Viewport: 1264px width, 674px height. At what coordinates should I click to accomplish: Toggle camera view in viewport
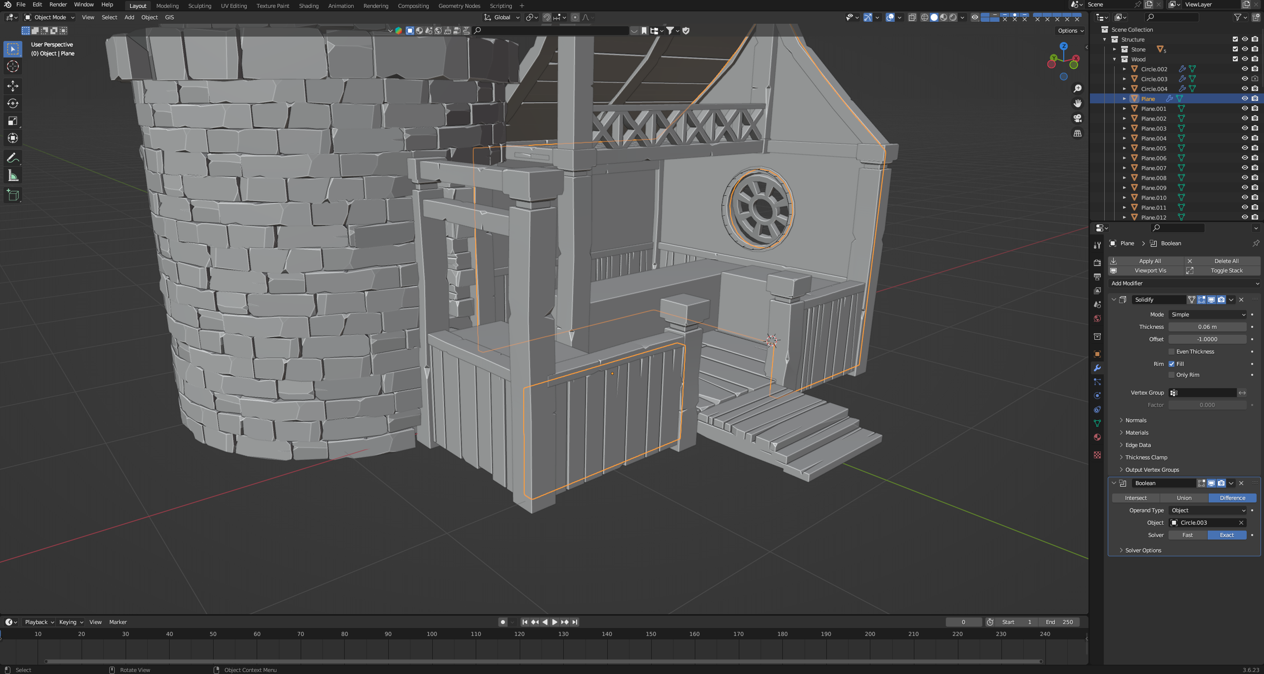click(1077, 118)
